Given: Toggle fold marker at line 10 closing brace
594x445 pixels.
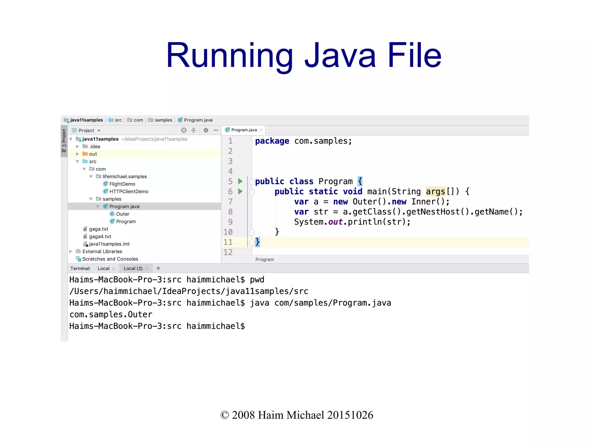Looking at the screenshot, I should [x=252, y=232].
